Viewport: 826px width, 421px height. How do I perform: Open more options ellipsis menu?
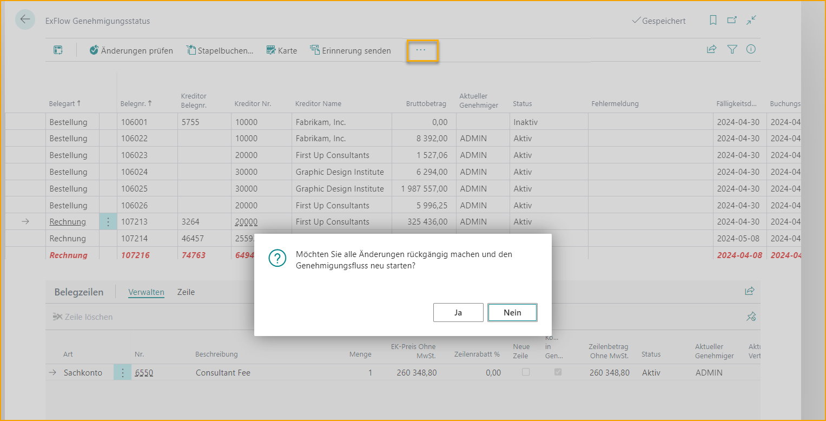[x=421, y=50]
